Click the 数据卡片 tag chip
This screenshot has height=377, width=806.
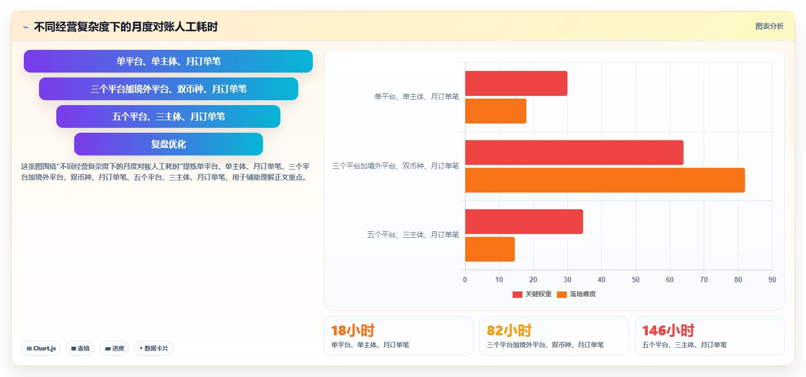click(154, 348)
